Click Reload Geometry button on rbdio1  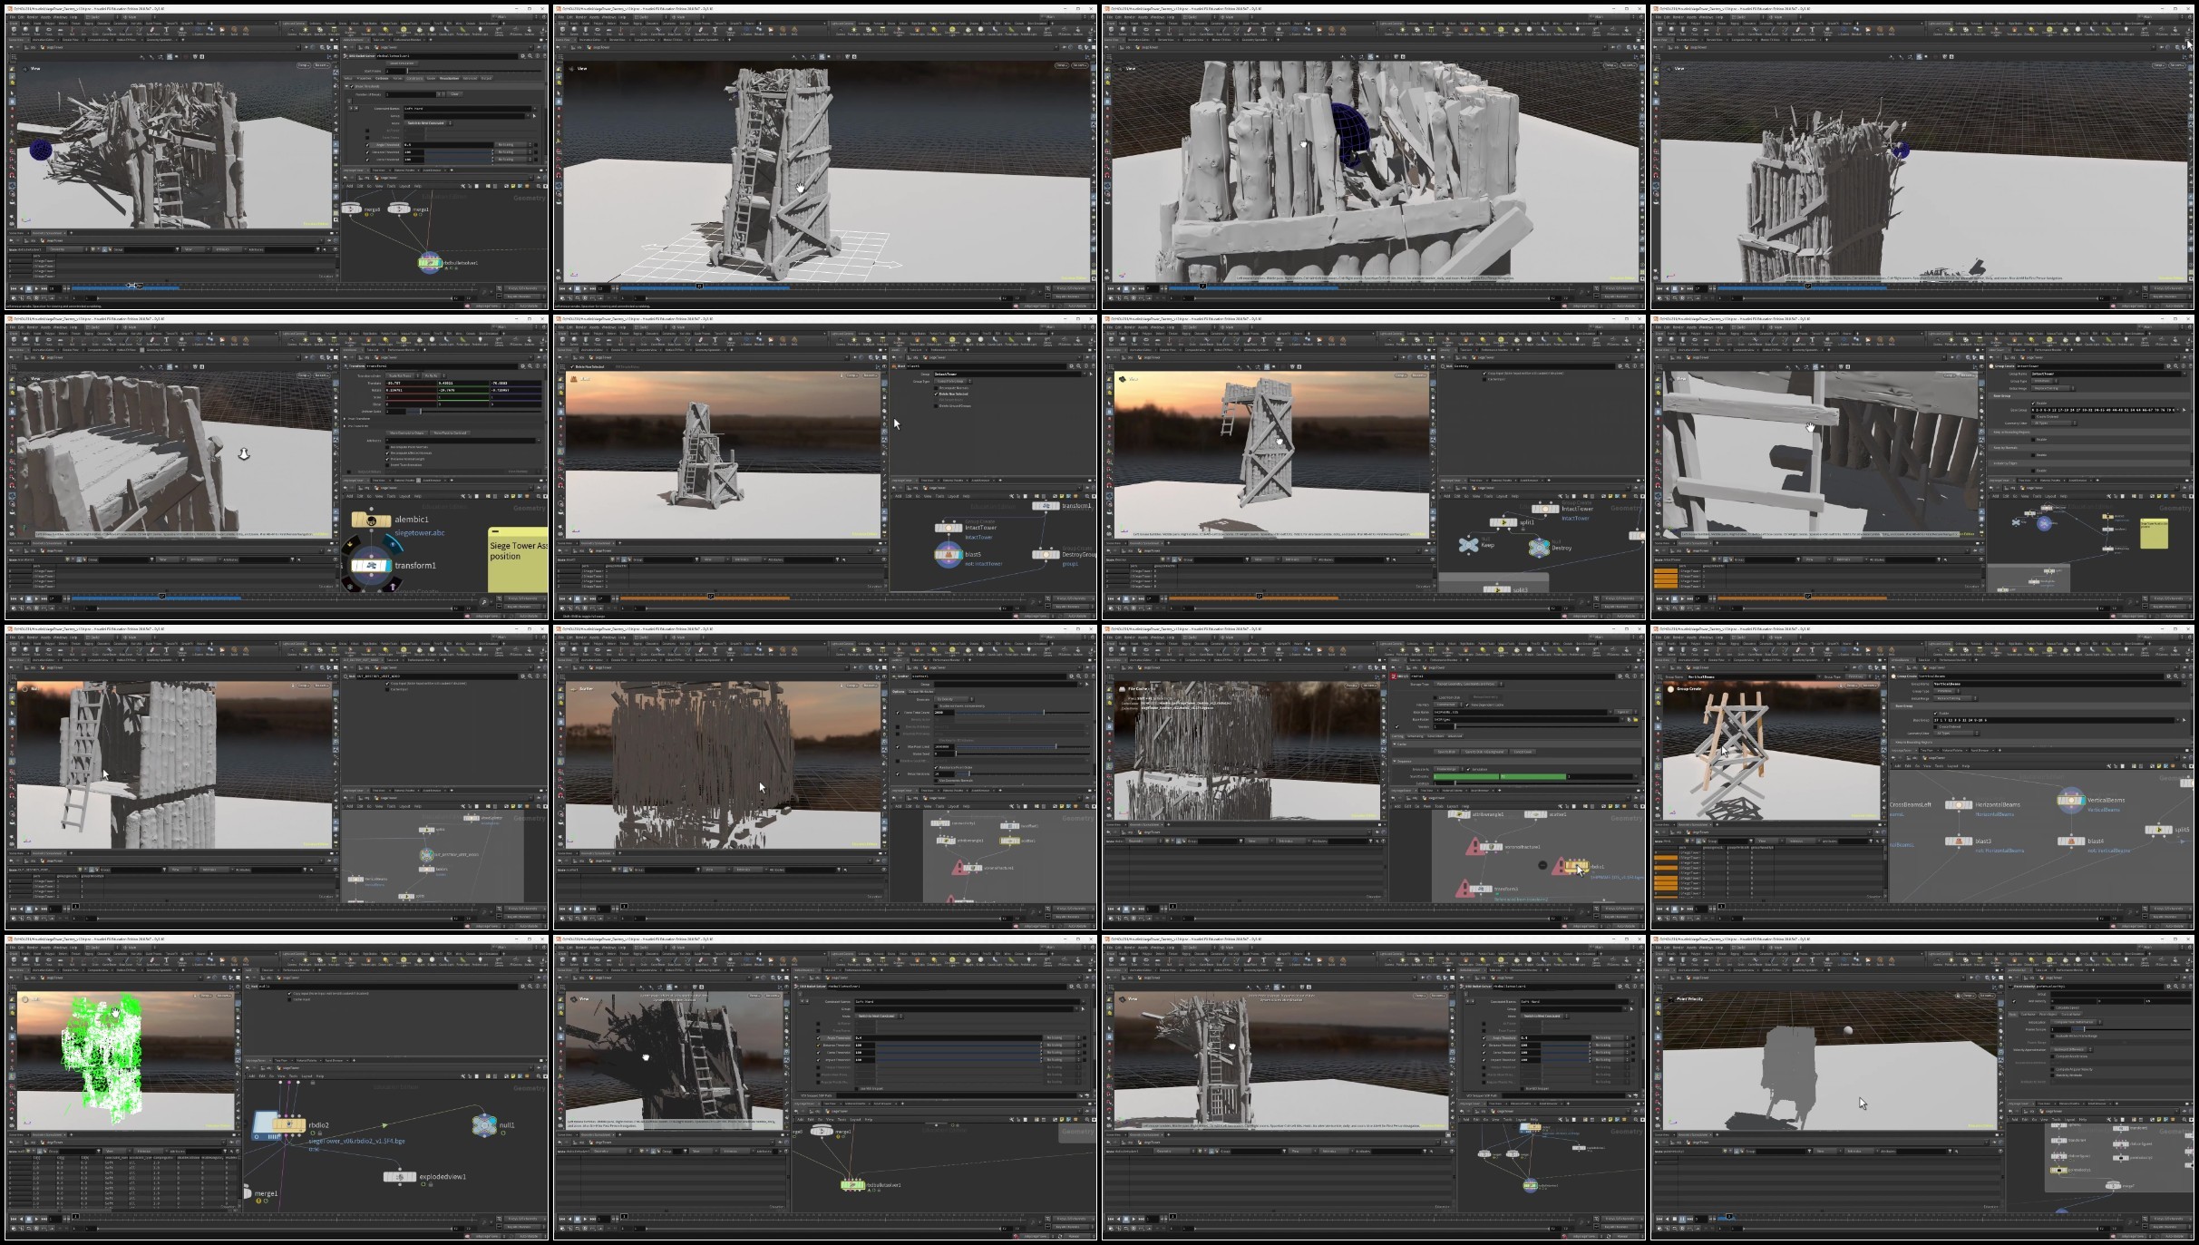(1485, 697)
